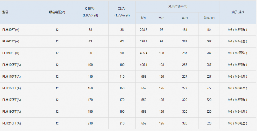Select the terminal spec cell for PLH210FT(A)
The height and width of the screenshot is (131, 257).
click(238, 123)
